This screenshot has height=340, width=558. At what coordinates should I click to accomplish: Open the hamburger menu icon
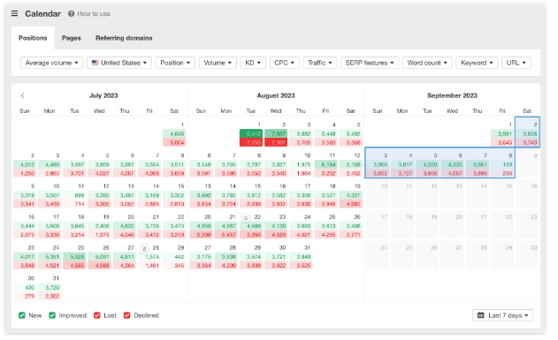tap(14, 13)
